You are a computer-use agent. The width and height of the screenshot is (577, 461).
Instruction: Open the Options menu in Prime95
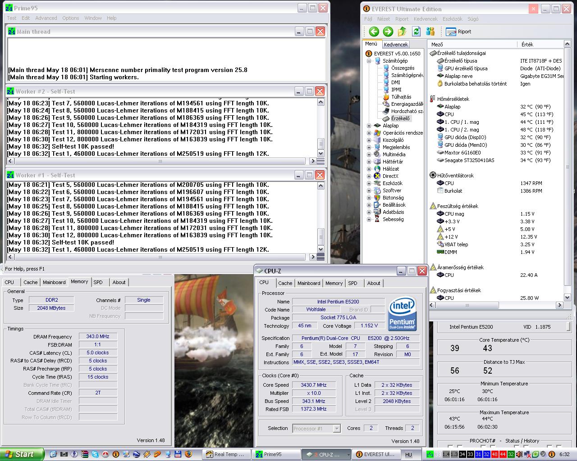click(70, 18)
